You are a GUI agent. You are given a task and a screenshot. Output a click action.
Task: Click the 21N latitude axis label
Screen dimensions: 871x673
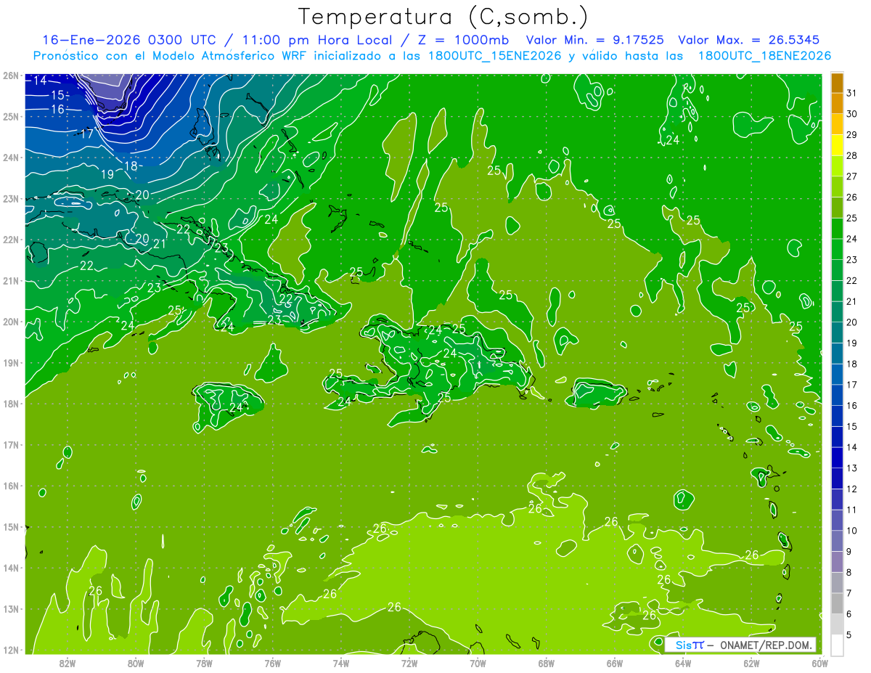coord(10,281)
